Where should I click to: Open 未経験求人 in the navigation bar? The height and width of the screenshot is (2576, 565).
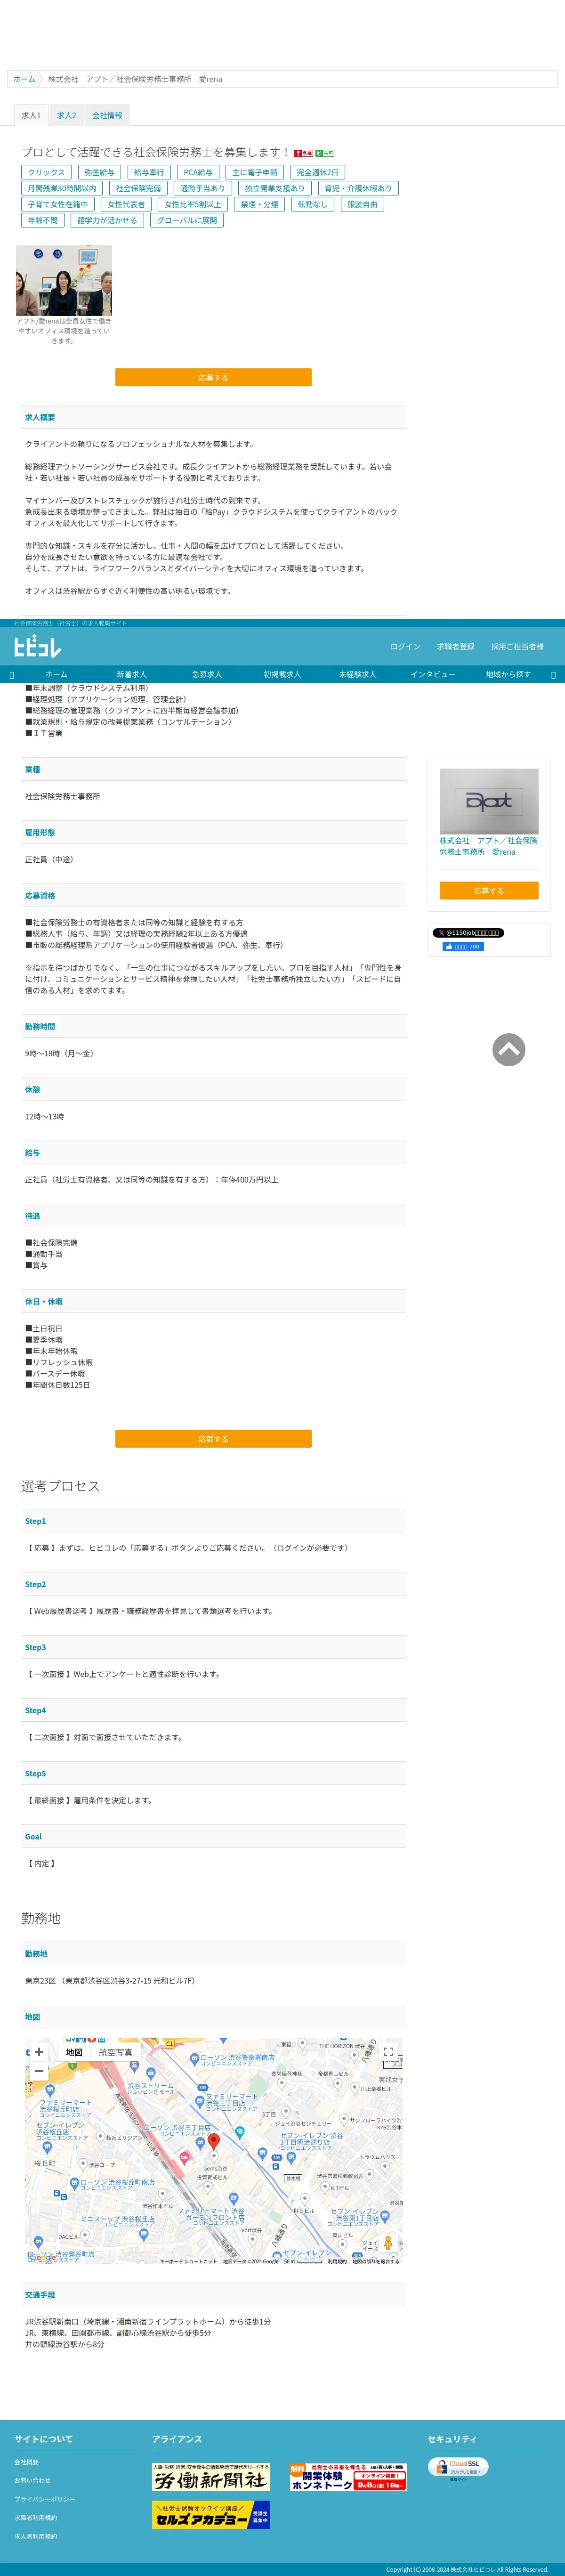pyautogui.click(x=357, y=674)
